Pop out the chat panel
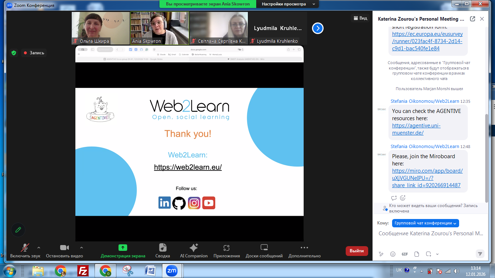The width and height of the screenshot is (495, 278). [473, 19]
